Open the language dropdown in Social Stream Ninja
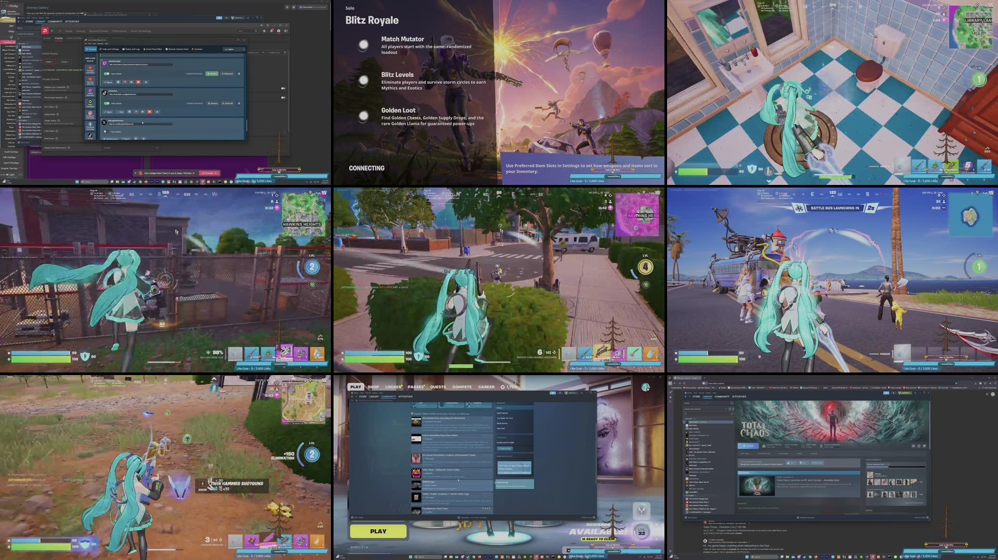Screen dimensions: 998x560 234,49
